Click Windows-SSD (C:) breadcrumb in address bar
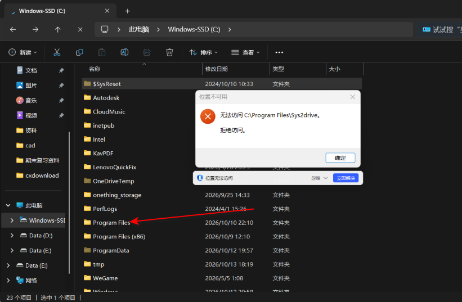Viewport: 462px width, 302px height. (x=194, y=29)
